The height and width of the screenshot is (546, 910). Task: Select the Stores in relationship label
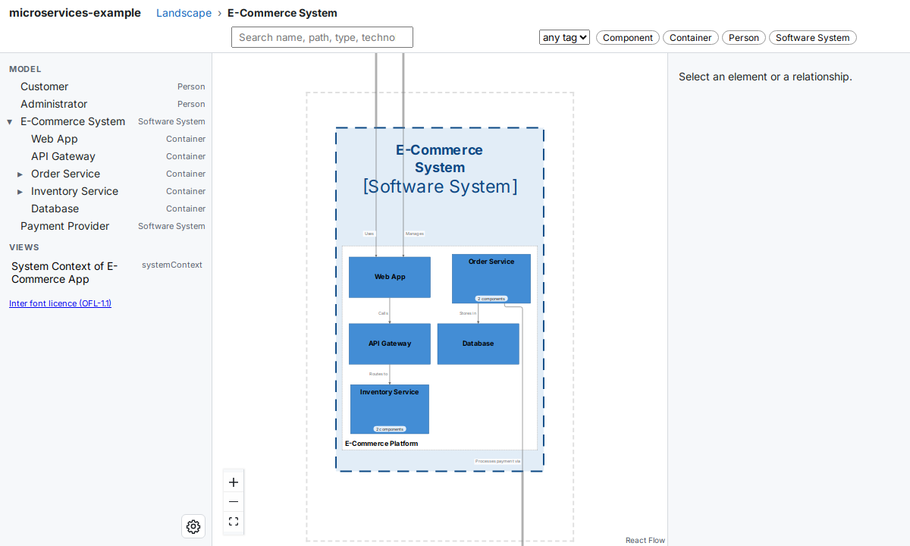point(468,313)
